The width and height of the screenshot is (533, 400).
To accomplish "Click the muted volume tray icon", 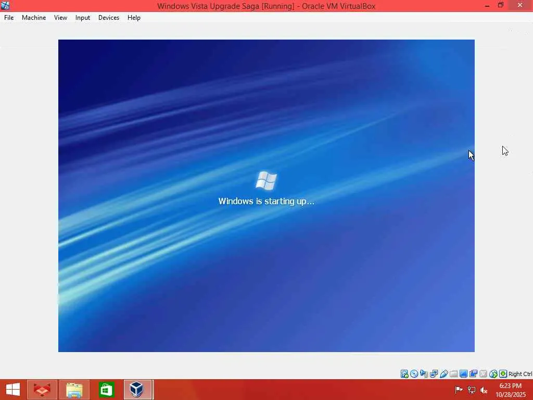I will 484,390.
